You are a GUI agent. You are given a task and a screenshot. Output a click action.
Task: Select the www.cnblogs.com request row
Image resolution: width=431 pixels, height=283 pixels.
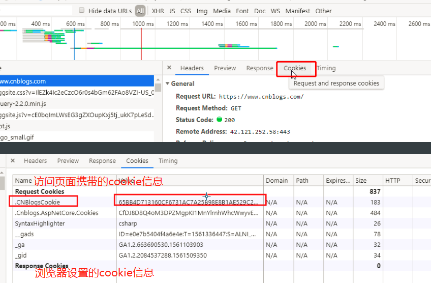click(x=77, y=81)
